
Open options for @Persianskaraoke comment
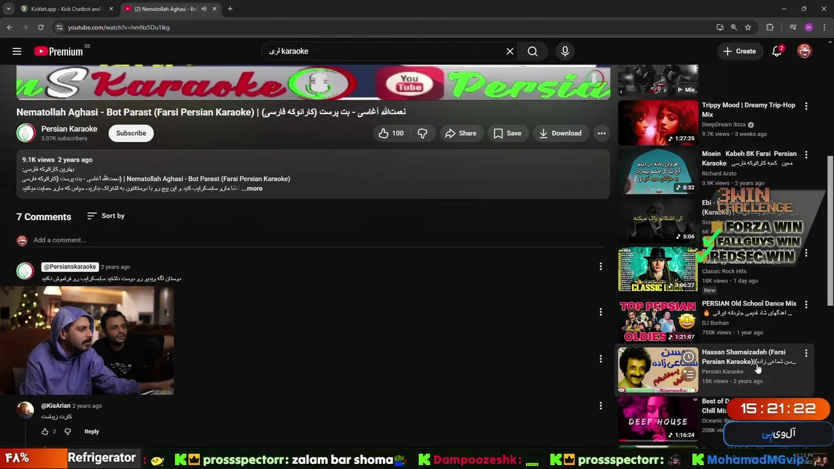coord(601,266)
